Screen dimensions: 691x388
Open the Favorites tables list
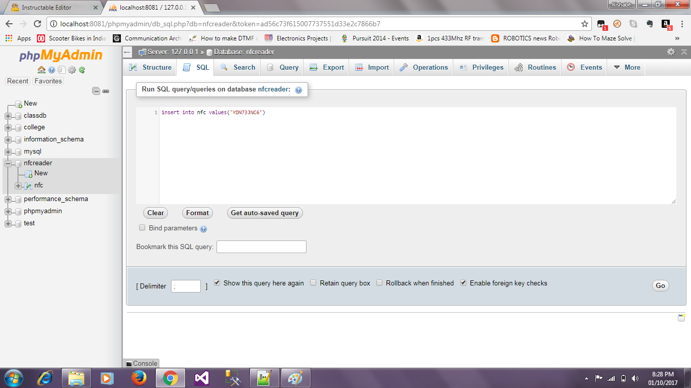pos(48,81)
